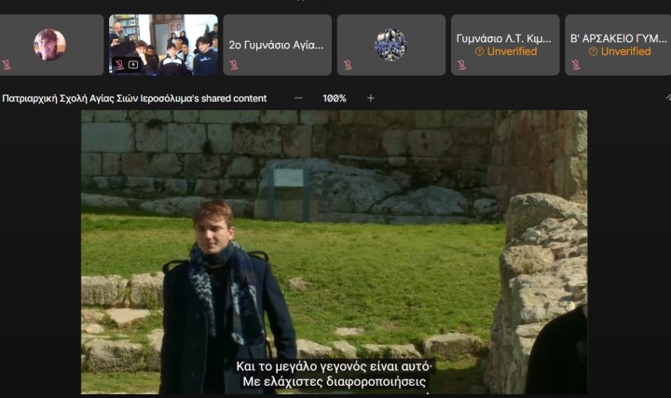Viewport: 671px width, 398px height.
Task: Click the muted mic icon on the classroom video tile
Action: coord(118,64)
